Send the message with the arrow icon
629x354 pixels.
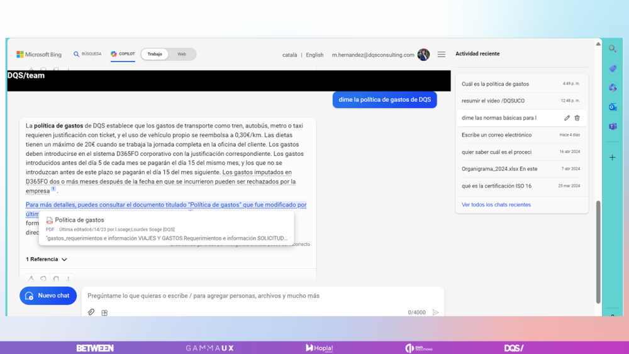click(x=436, y=313)
